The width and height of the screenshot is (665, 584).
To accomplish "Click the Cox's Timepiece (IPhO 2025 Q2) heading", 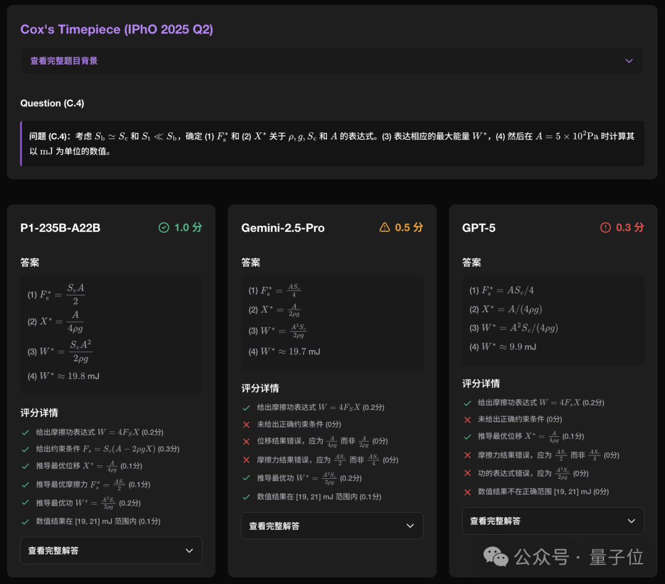I will coord(117,29).
